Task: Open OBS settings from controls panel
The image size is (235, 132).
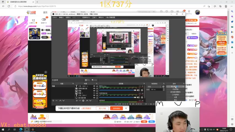Action: 175,97
